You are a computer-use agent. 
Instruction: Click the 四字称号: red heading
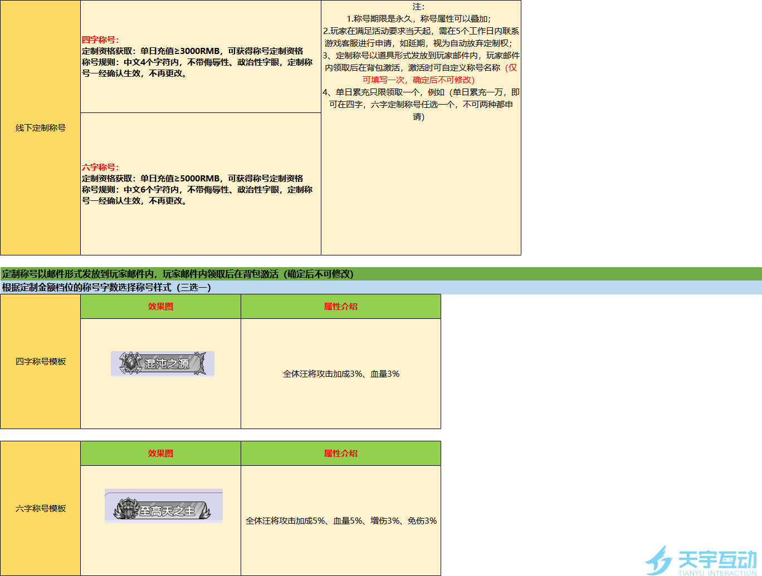pyautogui.click(x=100, y=40)
